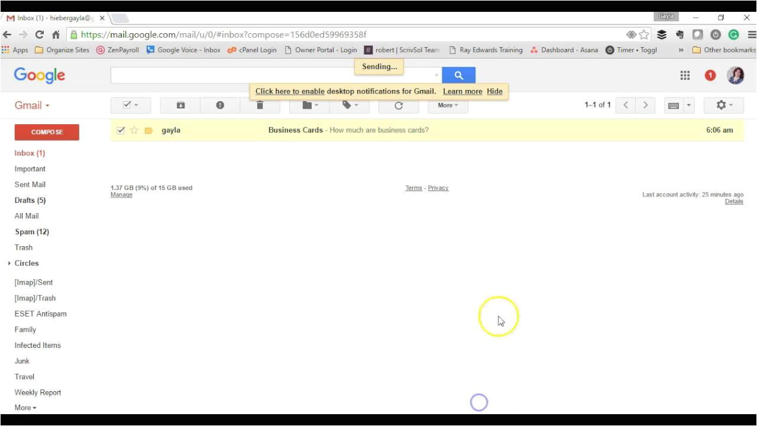This screenshot has width=757, height=426.
Task: Star the Business Cards email
Action: 134,130
